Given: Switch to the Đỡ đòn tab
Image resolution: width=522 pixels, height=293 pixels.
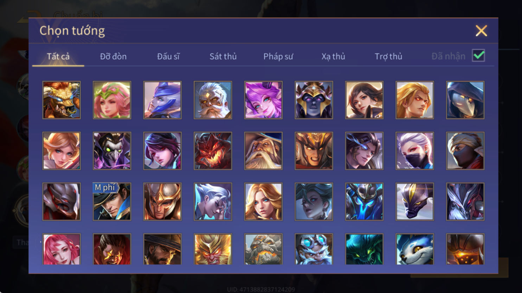Looking at the screenshot, I should (x=113, y=56).
